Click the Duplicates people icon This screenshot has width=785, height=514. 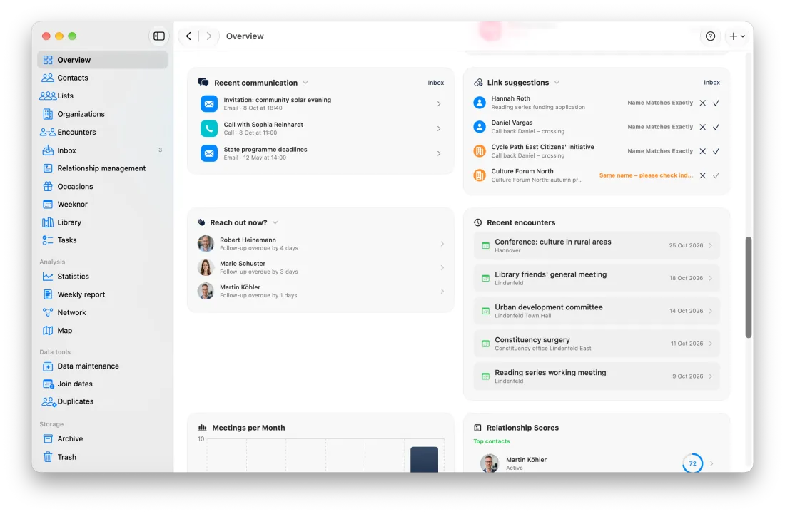click(49, 401)
